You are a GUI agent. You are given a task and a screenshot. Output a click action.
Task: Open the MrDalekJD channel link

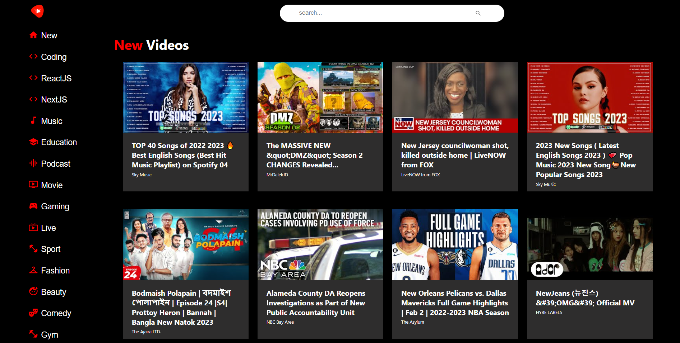pos(277,175)
